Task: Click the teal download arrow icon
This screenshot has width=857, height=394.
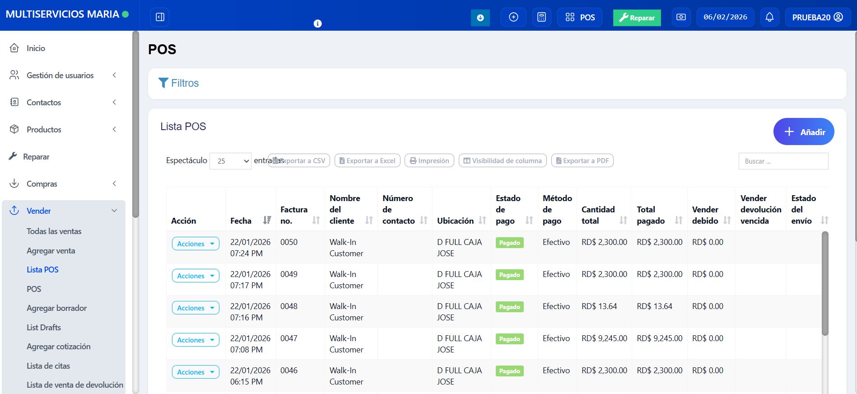Action: click(x=480, y=18)
